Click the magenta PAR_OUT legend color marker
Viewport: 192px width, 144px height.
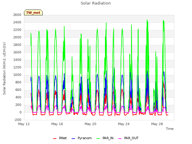tap(120, 139)
